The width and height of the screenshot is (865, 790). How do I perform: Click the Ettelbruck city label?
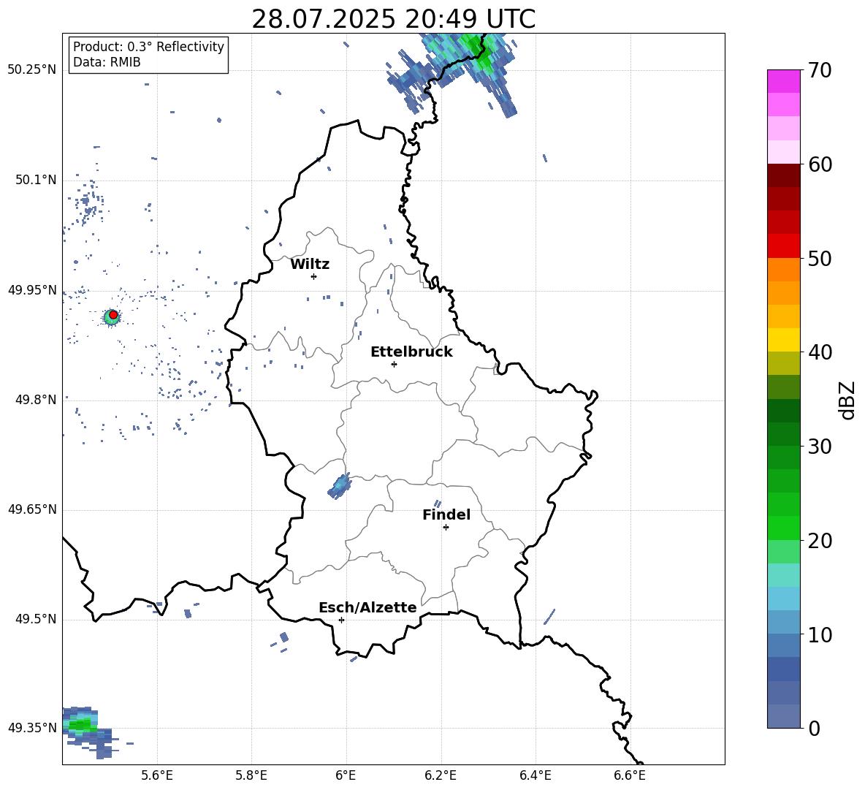pyautogui.click(x=411, y=352)
